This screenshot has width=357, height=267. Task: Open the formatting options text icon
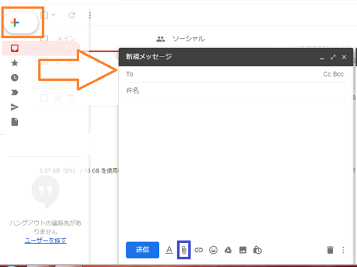pyautogui.click(x=169, y=250)
